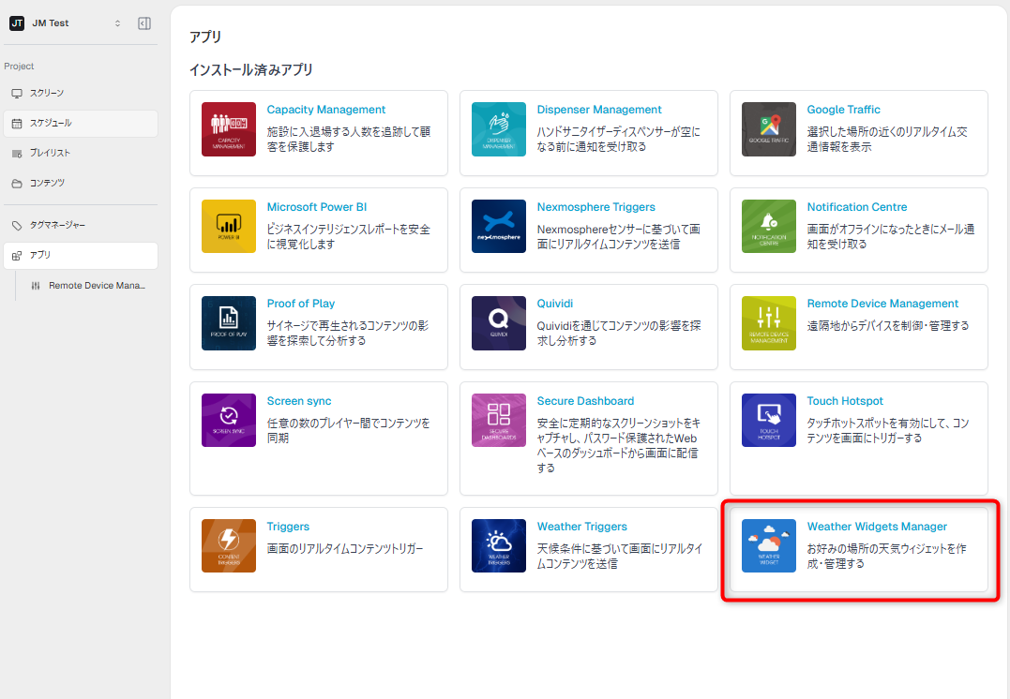1010x699 pixels.
Task: Open タグマネージャー in the sidebar
Action: 81,225
